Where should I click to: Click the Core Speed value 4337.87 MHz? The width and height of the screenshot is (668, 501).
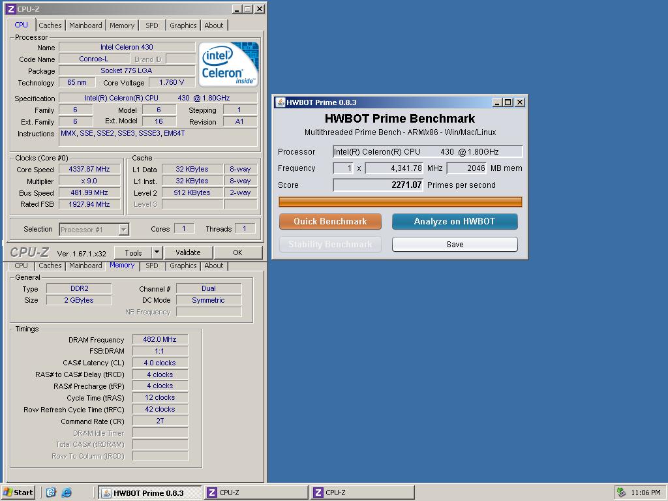89,169
